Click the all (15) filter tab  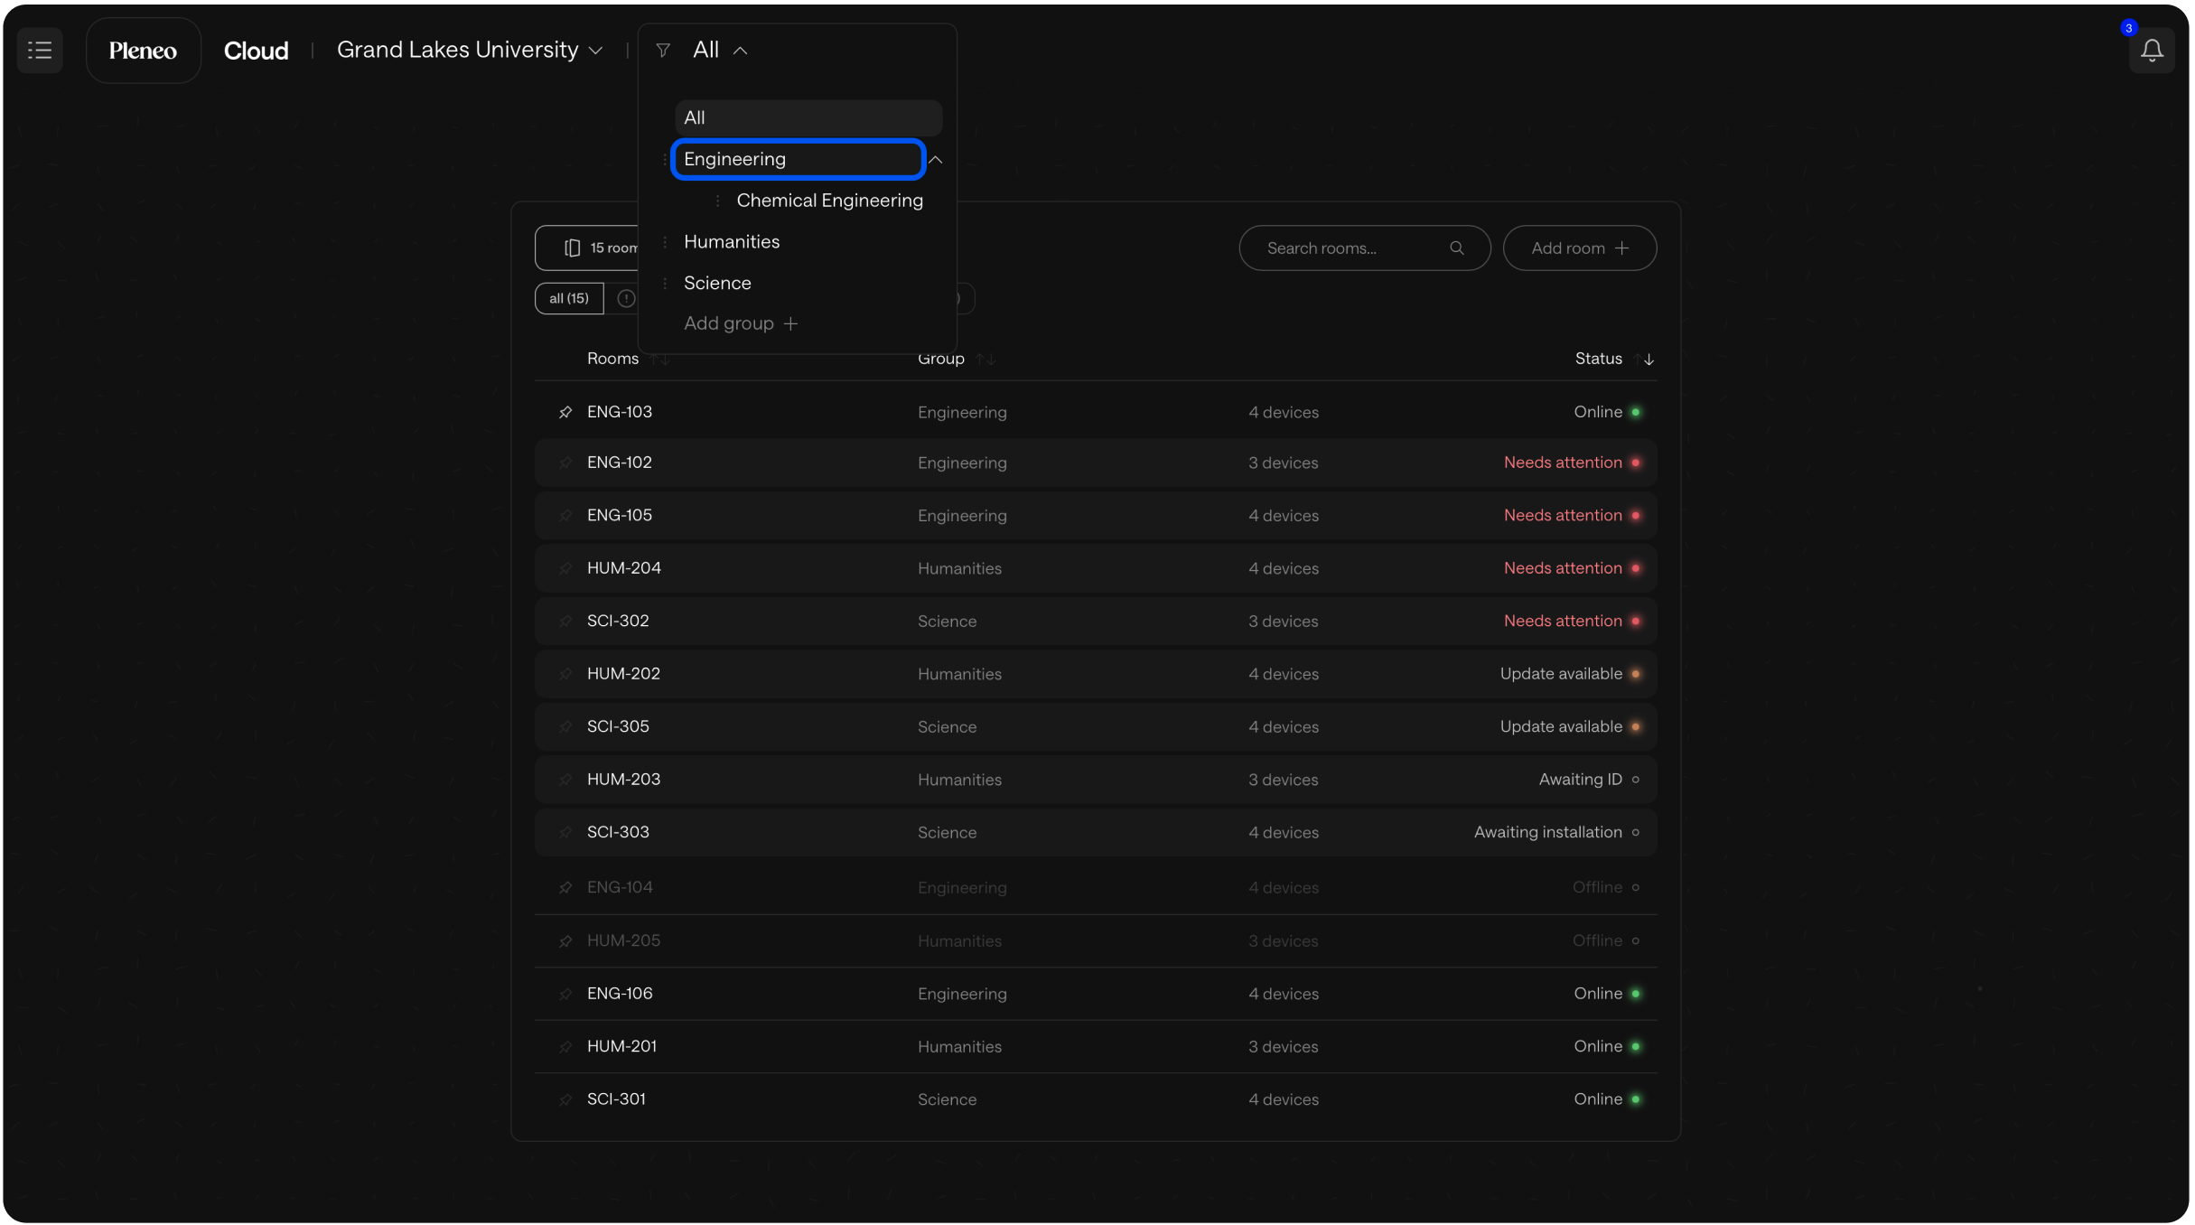[x=569, y=299]
